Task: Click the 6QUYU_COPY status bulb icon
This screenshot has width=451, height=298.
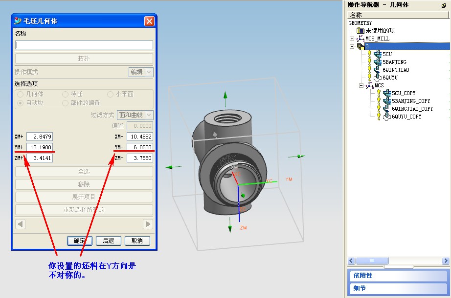Action: point(379,117)
